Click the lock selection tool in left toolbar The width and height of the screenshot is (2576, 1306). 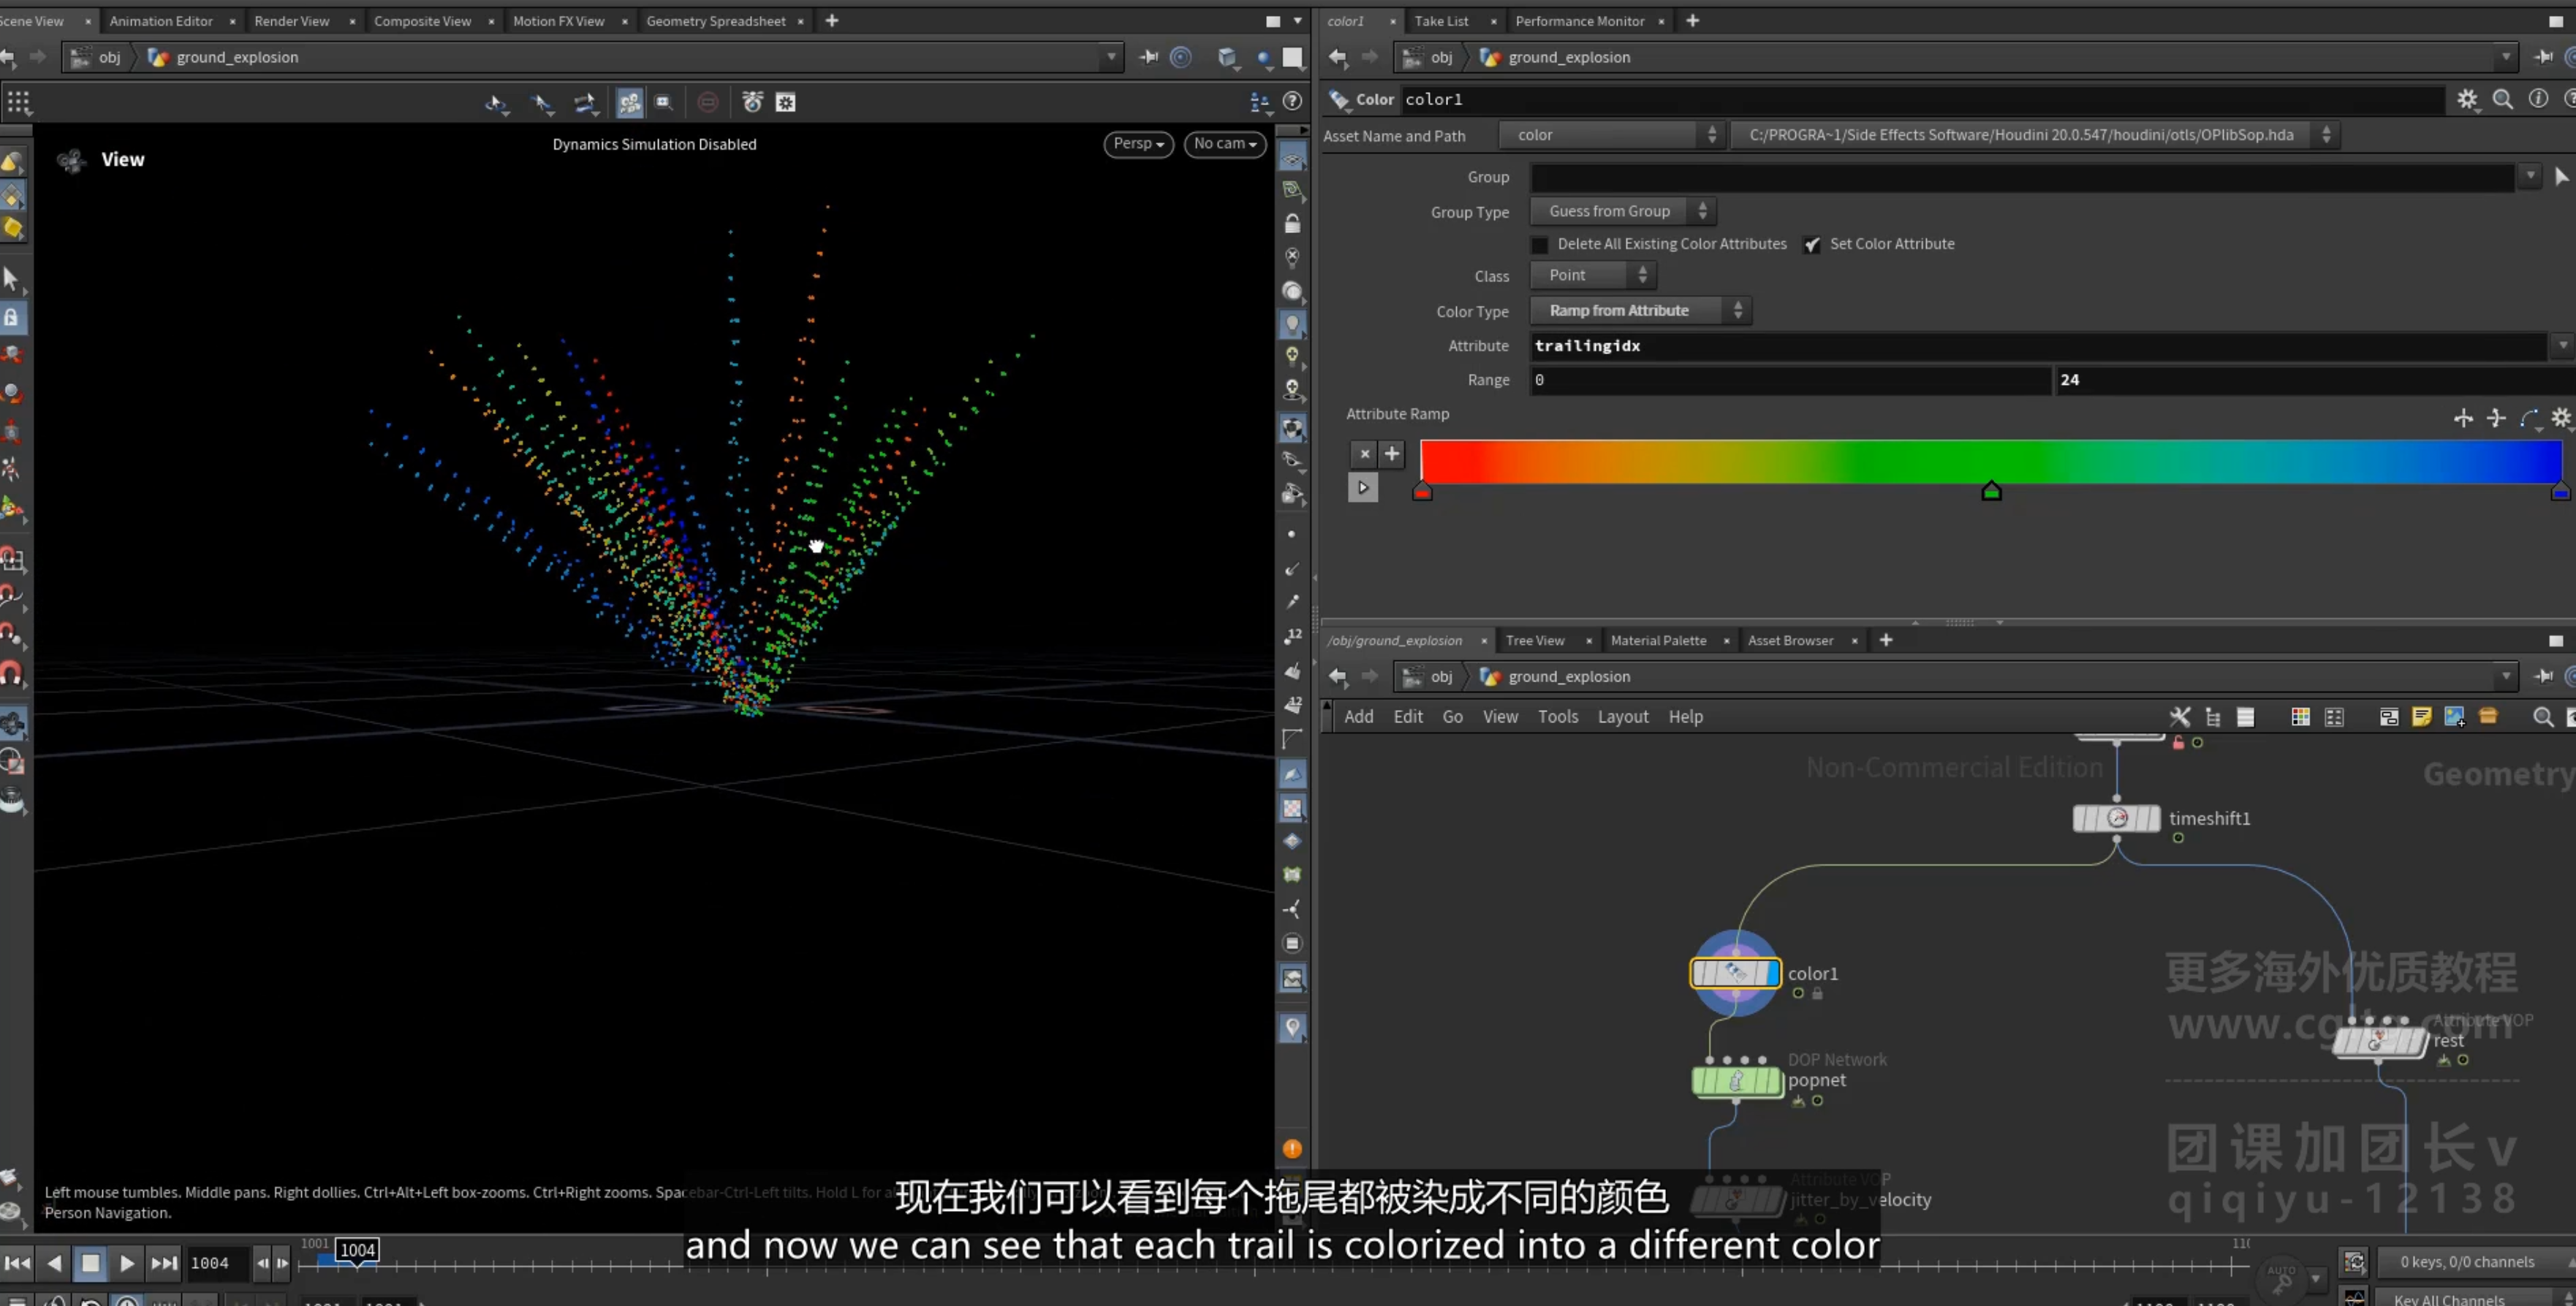pos(11,318)
